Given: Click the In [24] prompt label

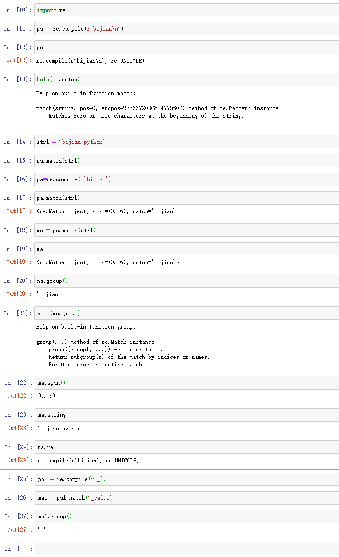Looking at the screenshot, I should tap(18, 447).
